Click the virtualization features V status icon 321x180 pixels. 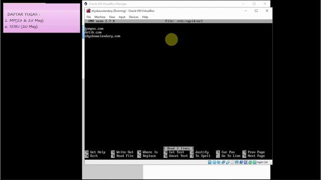[x=245, y=162]
